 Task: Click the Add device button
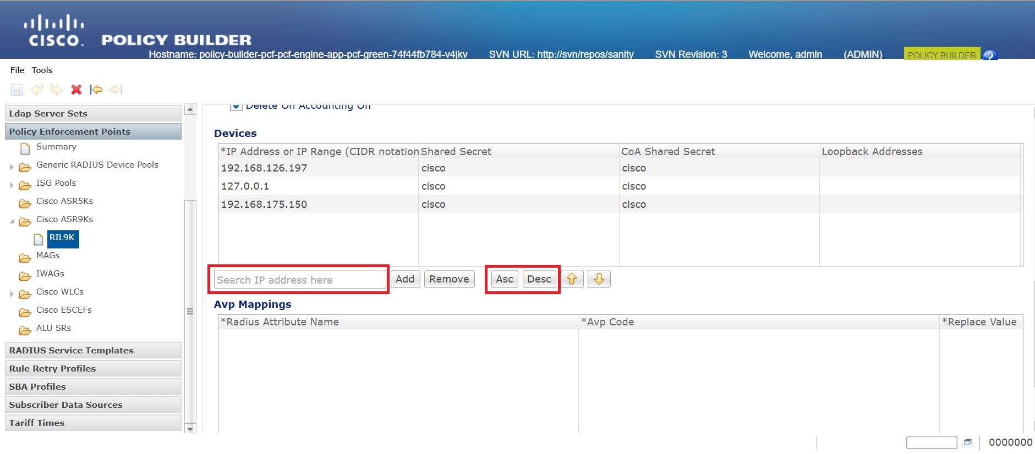(405, 279)
